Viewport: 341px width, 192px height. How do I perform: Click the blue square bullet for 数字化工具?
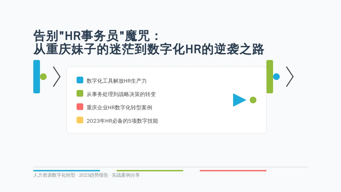[80, 80]
